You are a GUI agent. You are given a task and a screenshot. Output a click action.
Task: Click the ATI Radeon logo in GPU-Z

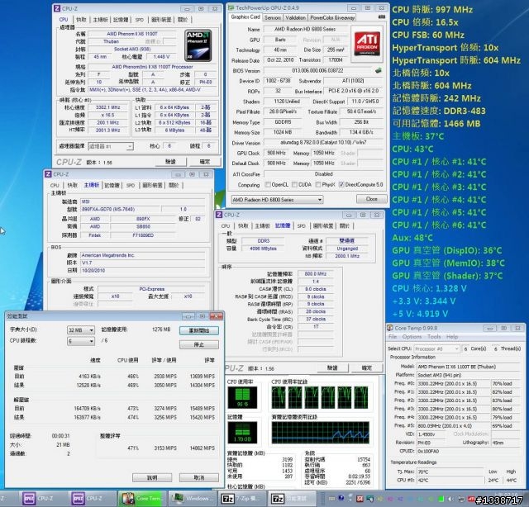(x=367, y=44)
